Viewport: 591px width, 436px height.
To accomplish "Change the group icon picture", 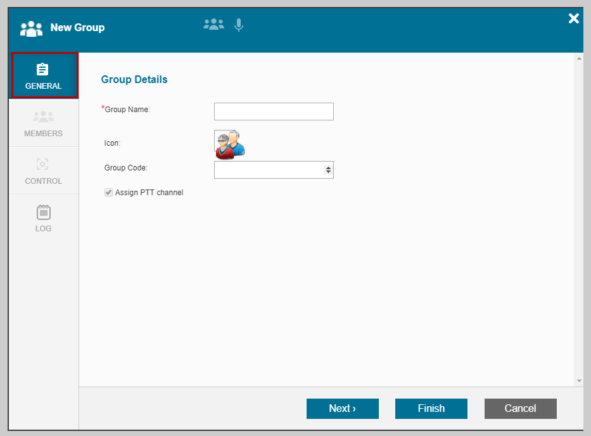I will pyautogui.click(x=229, y=144).
